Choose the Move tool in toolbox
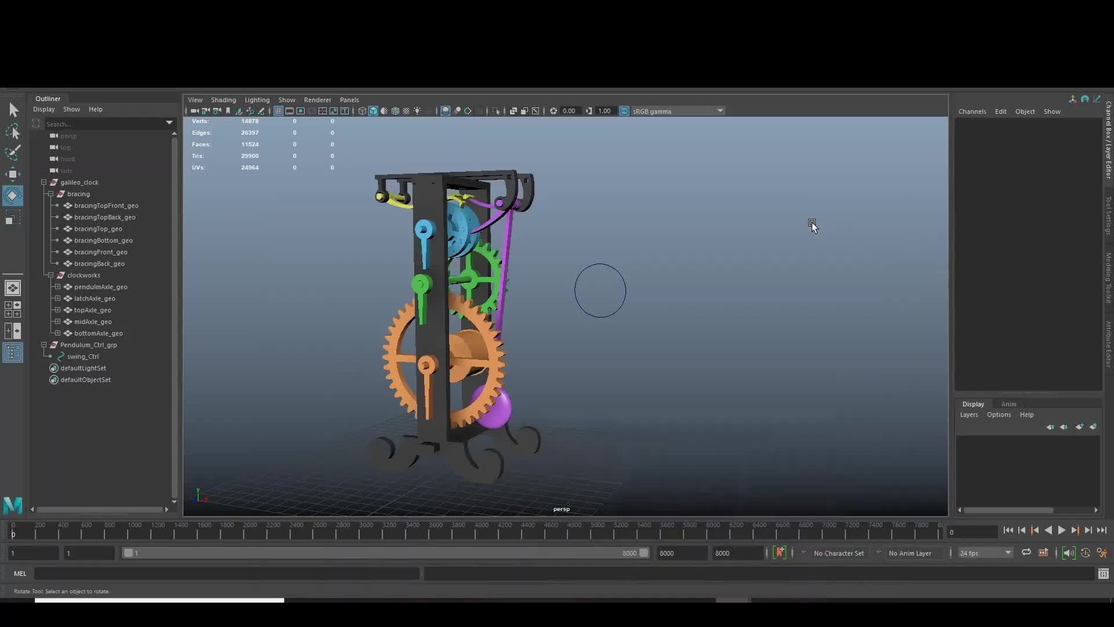The image size is (1114, 627). coord(13,174)
